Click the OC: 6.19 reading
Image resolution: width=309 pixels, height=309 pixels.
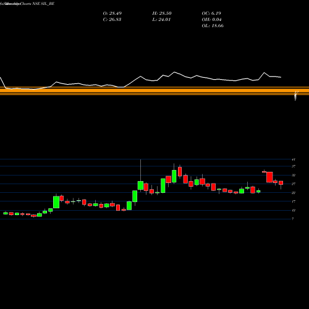pyautogui.click(x=211, y=14)
